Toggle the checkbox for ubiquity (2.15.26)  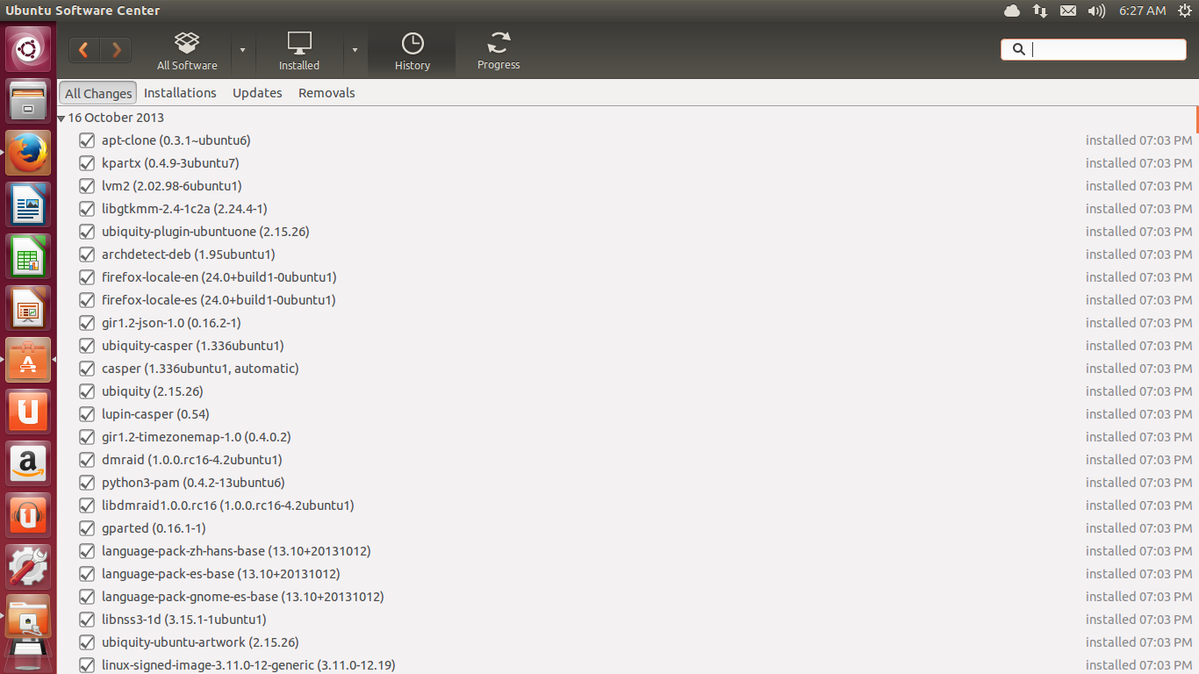(87, 391)
